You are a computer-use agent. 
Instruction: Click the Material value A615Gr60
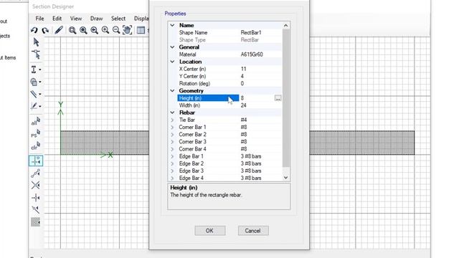click(252, 54)
